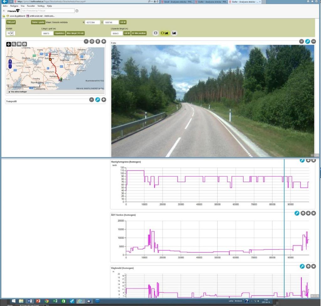Click the Löpande längd input field
Image resolution: width=321 pixels, height=306 pixels.
(x=117, y=33)
